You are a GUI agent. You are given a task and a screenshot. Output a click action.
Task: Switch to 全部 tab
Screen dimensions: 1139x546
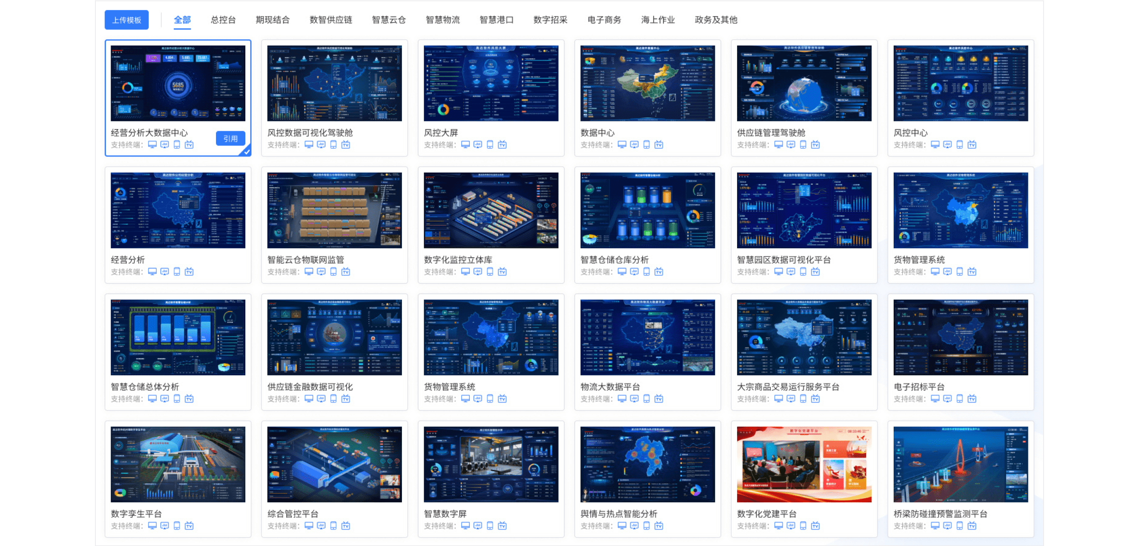pyautogui.click(x=182, y=20)
